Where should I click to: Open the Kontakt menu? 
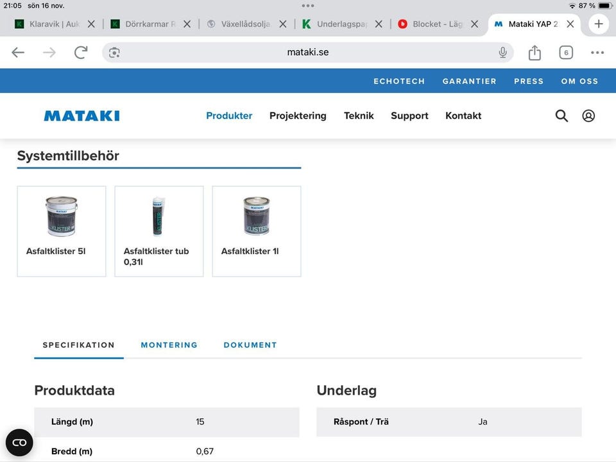[463, 116]
